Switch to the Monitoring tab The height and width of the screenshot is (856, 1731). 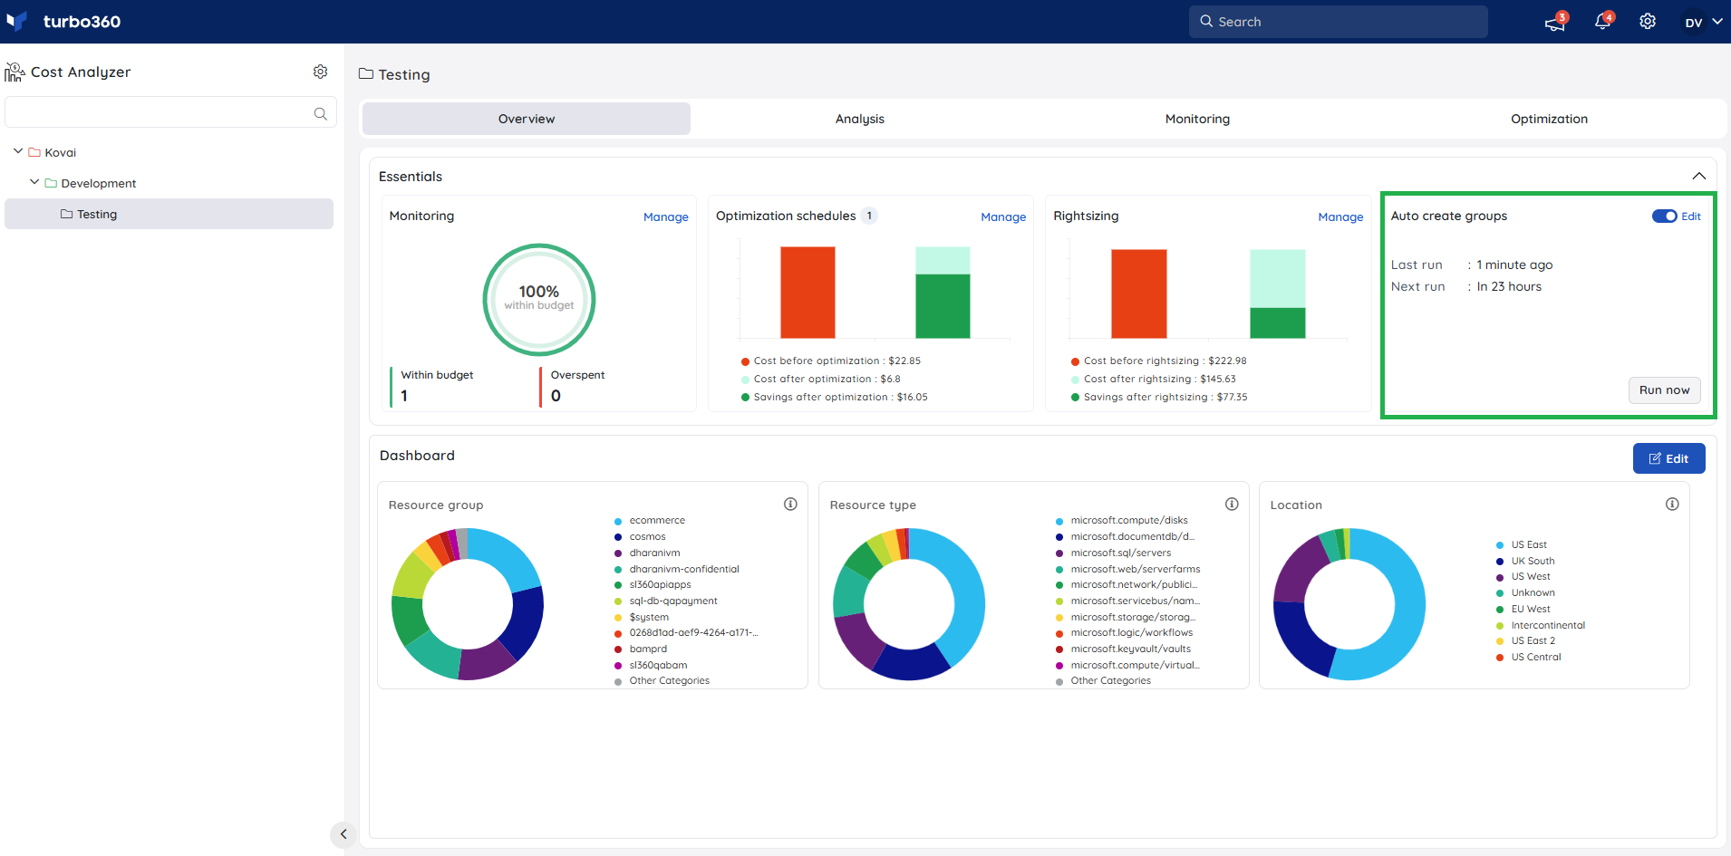click(x=1197, y=119)
